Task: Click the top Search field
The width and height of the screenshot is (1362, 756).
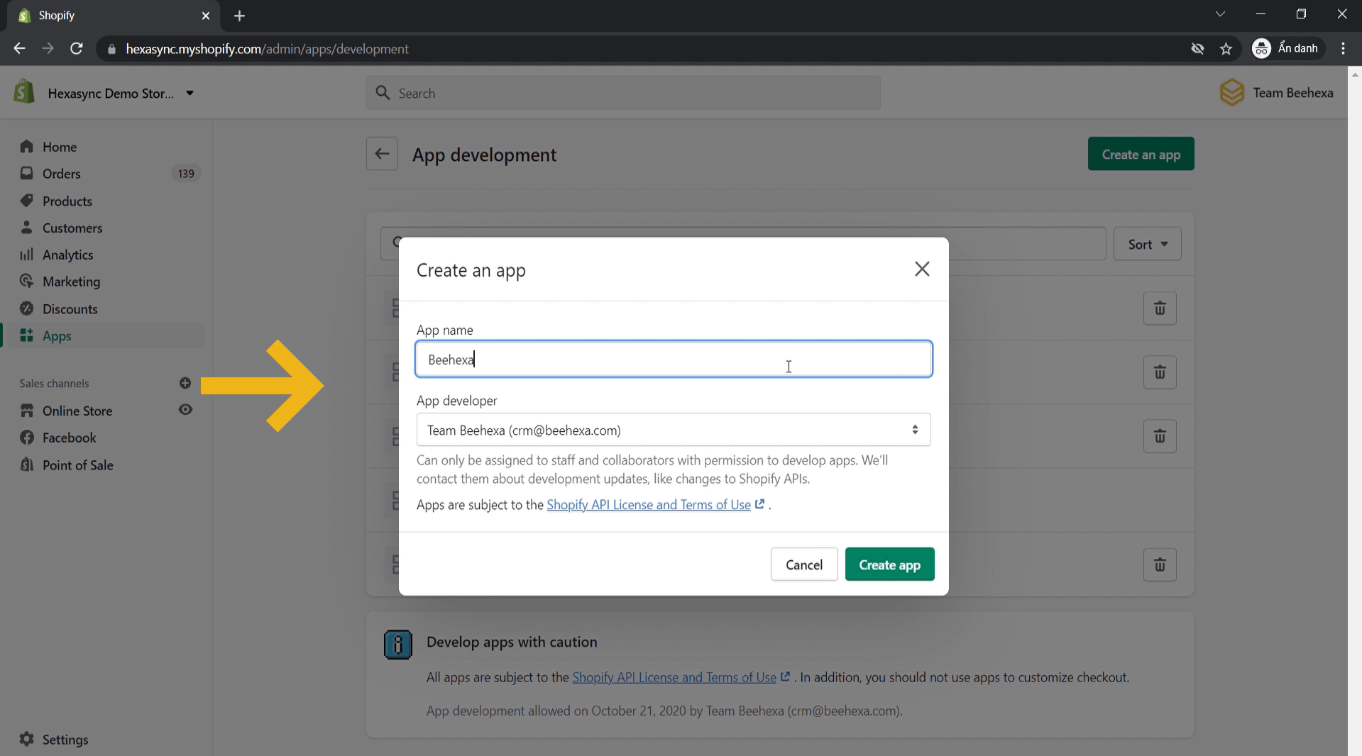Action: [623, 93]
